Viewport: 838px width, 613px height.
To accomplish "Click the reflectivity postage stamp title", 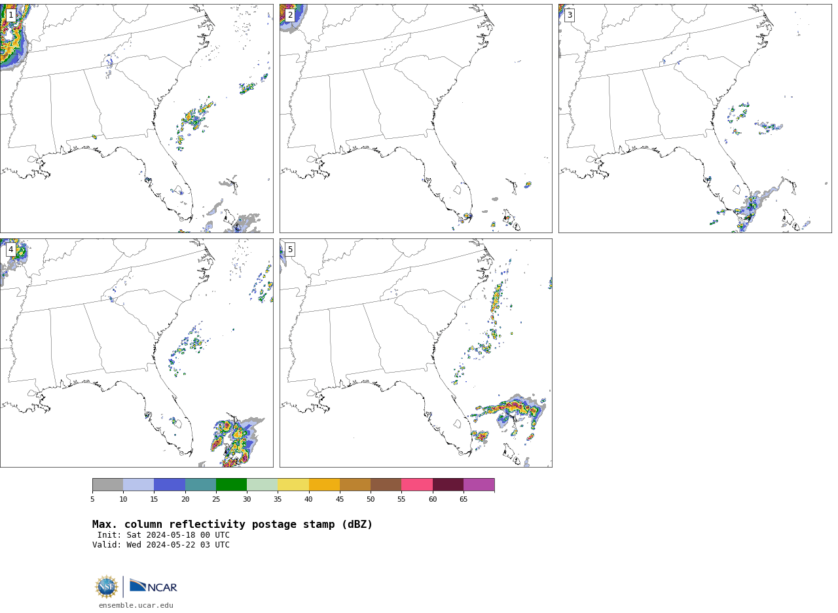I will pyautogui.click(x=232, y=525).
